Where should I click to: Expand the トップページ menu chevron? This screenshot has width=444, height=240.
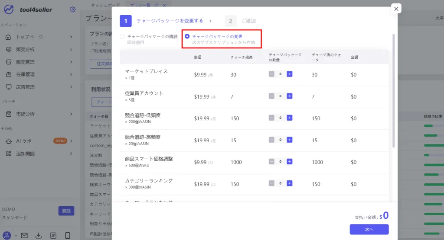(x=71, y=37)
